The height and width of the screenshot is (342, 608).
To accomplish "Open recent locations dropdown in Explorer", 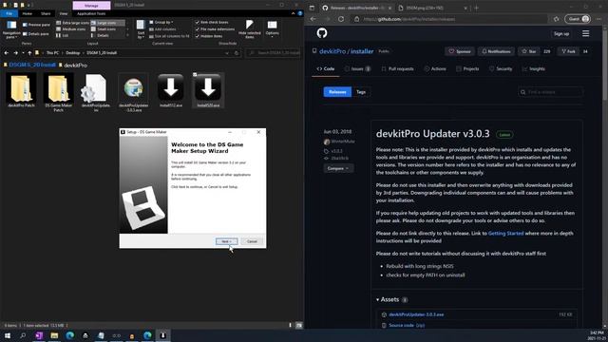I will 23,53.
